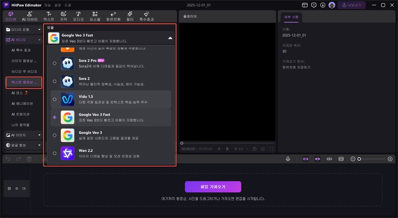Select the Sora 2 Pro radio button
The width and height of the screenshot is (398, 218).
pos(55,63)
